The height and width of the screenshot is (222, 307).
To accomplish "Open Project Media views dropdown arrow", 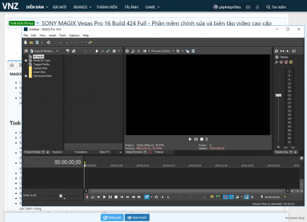I will point(119,51).
